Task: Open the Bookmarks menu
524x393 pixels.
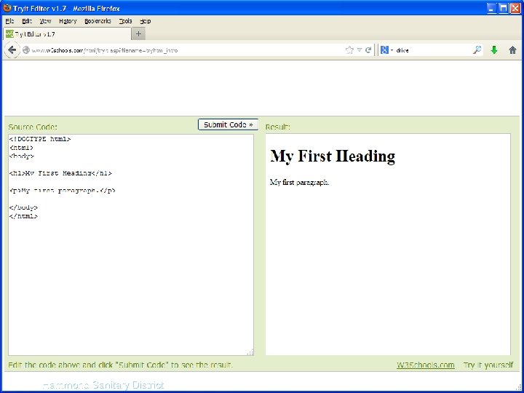Action: [98, 21]
